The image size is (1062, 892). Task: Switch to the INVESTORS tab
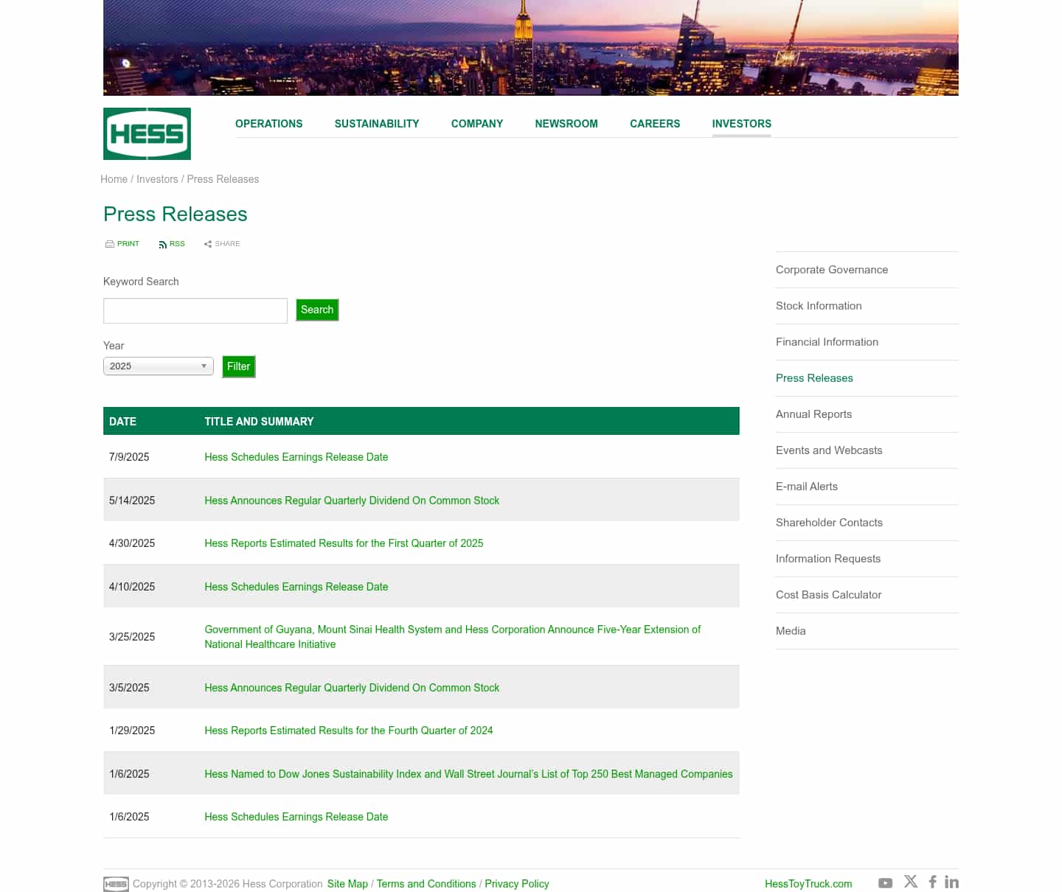click(x=741, y=124)
